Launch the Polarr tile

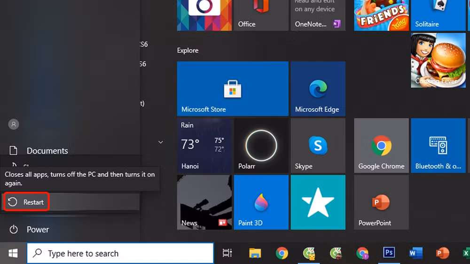click(261, 146)
